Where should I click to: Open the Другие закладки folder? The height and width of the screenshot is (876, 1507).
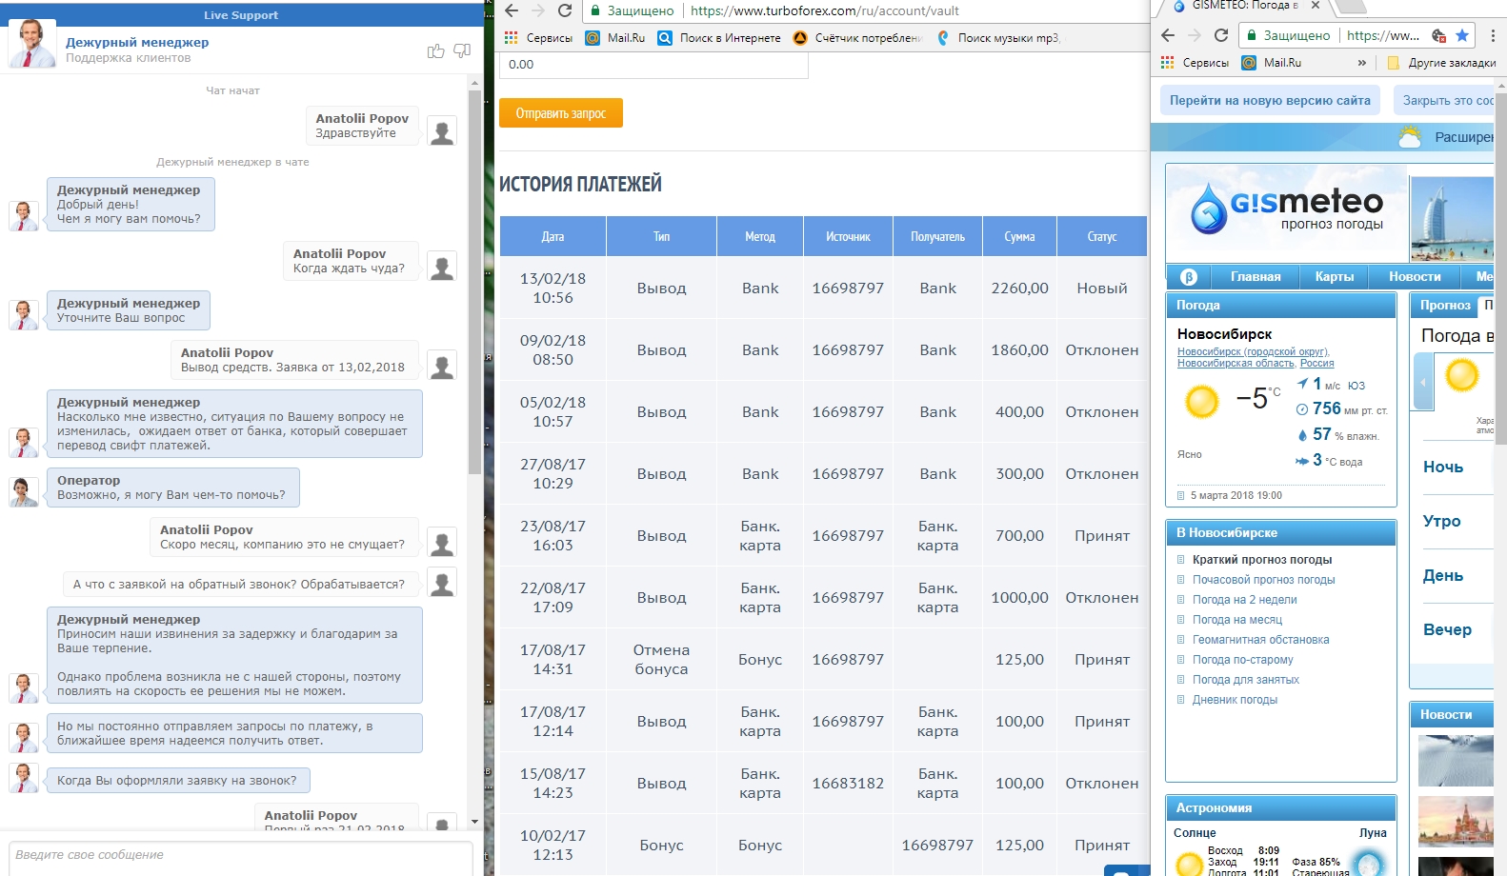click(1441, 63)
